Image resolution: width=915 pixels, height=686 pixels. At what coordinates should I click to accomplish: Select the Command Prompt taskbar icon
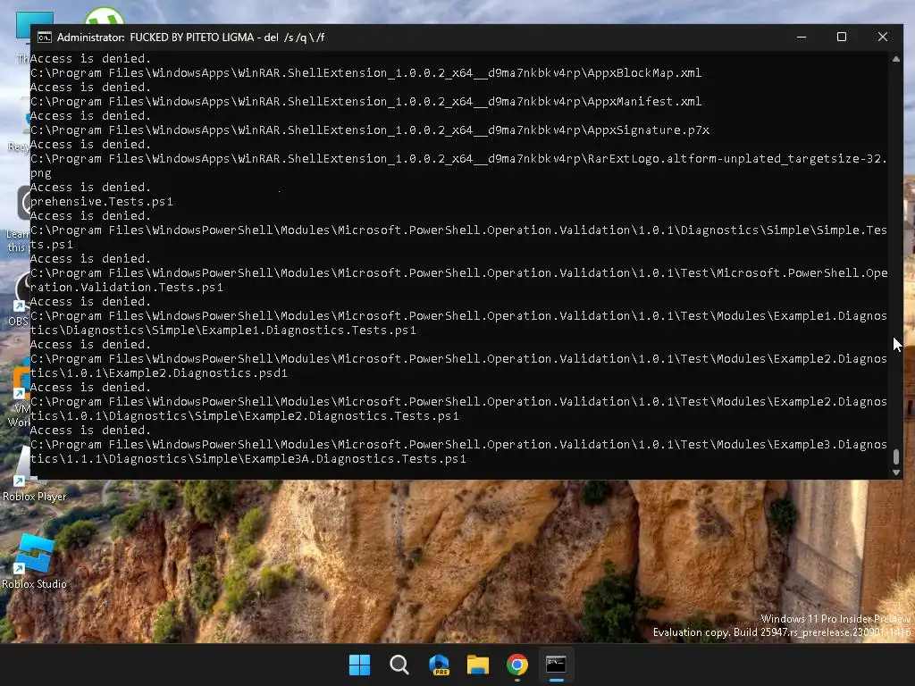[556, 665]
